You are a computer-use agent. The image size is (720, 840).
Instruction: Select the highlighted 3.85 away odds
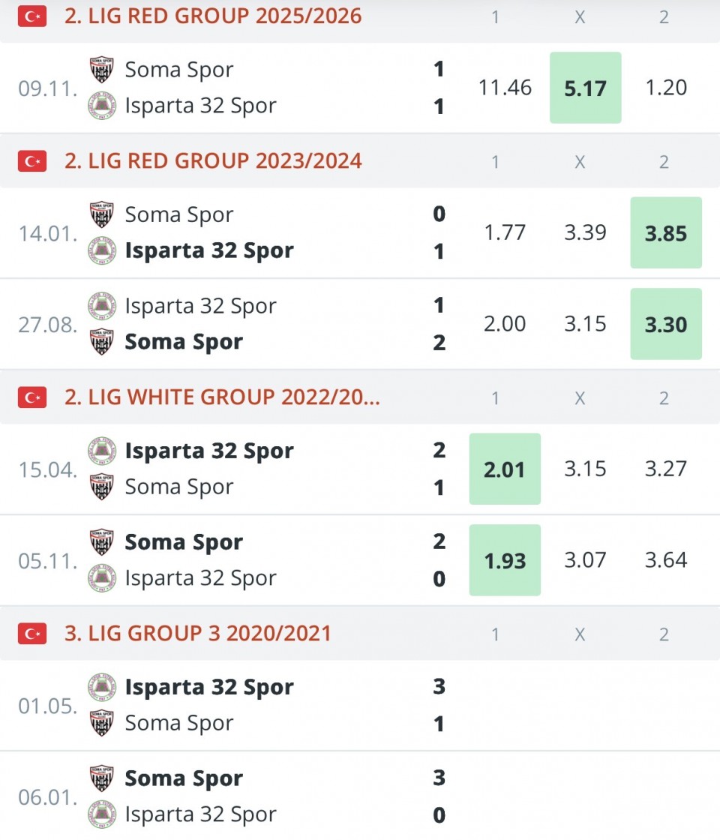pos(666,232)
